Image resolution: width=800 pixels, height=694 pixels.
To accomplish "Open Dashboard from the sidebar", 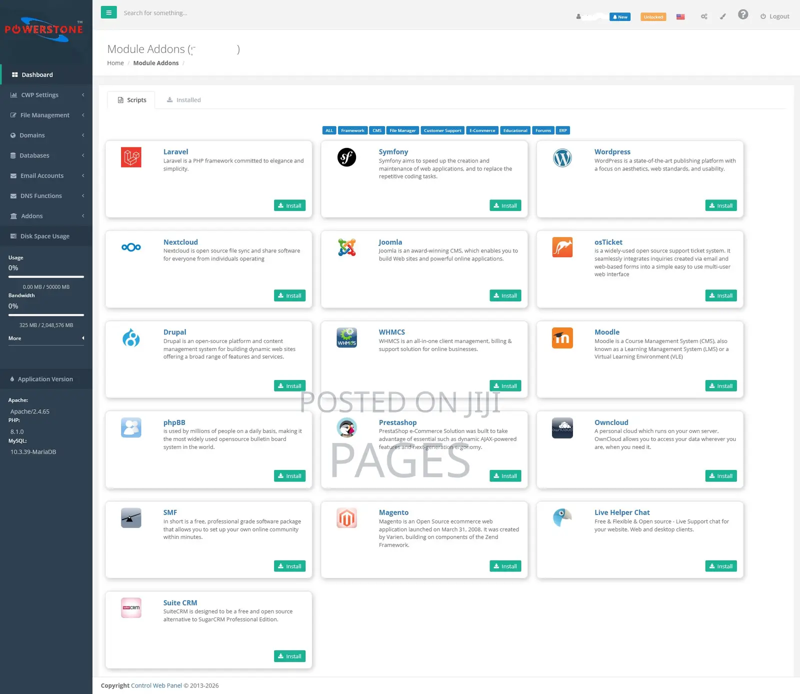I will [46, 74].
